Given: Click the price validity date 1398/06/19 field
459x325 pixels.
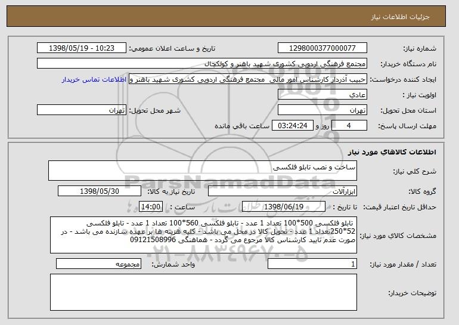Looking at the screenshot, I should (284, 207).
